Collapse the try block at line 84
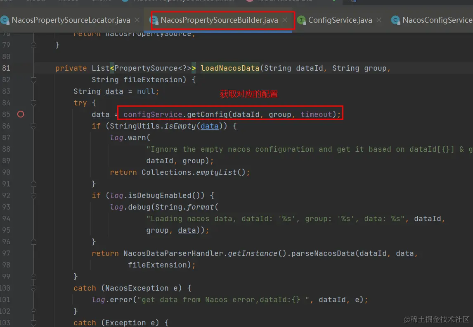 pyautogui.click(x=33, y=103)
